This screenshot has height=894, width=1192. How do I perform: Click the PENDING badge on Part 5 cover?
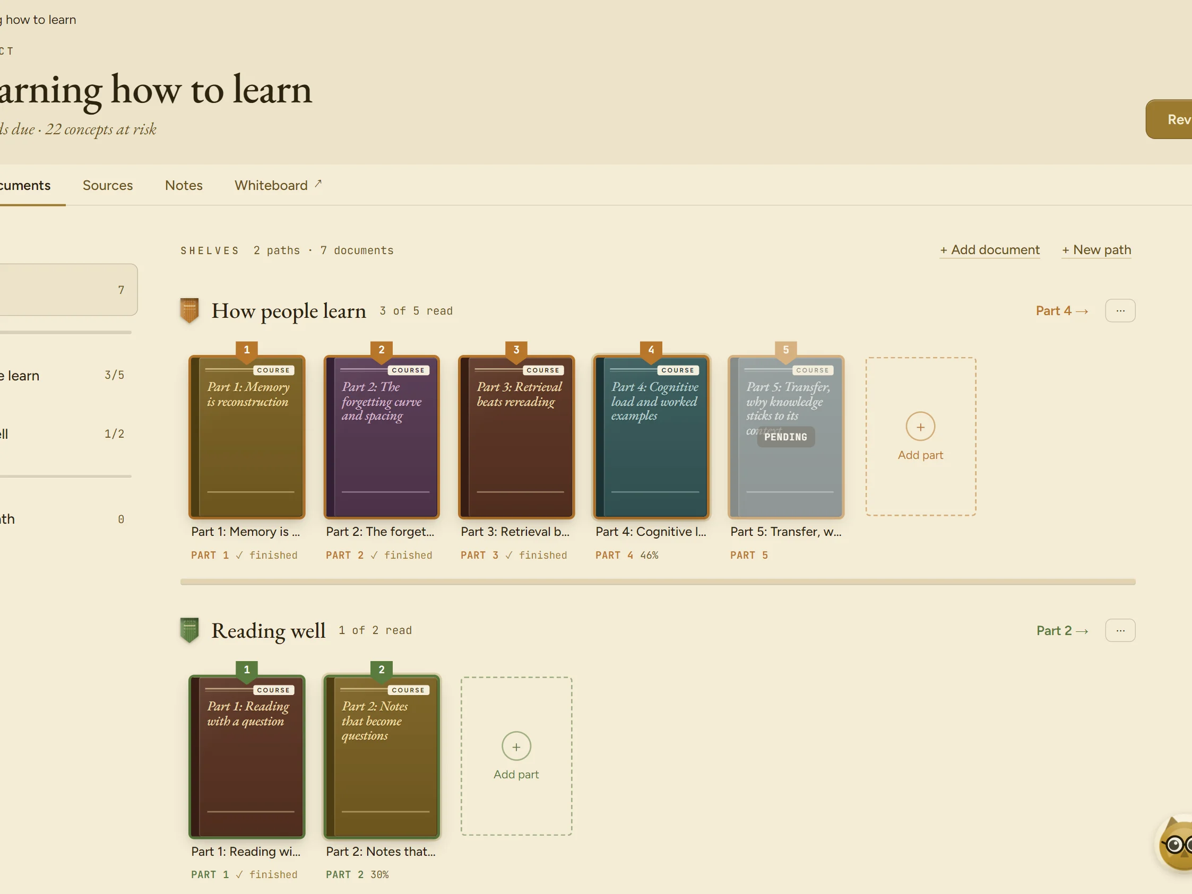point(785,437)
